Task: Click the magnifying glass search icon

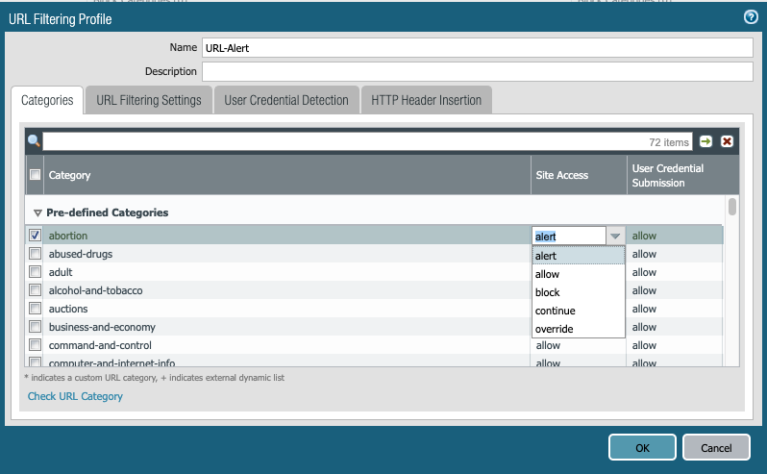Action: (x=34, y=141)
